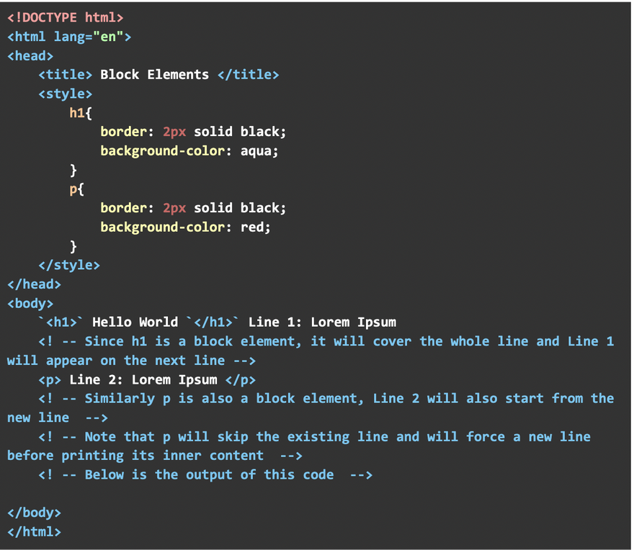Click the "Hello World" heading text
Screen dimensions: 634x550
(x=135, y=322)
